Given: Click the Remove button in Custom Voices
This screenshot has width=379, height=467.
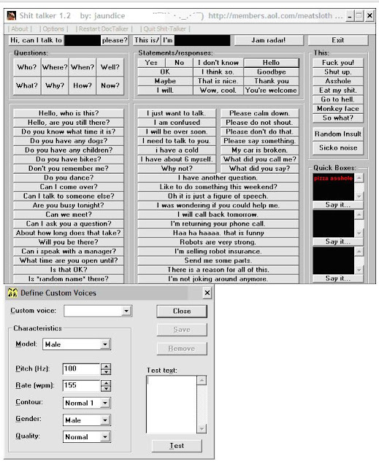Looking at the screenshot, I should [x=182, y=349].
